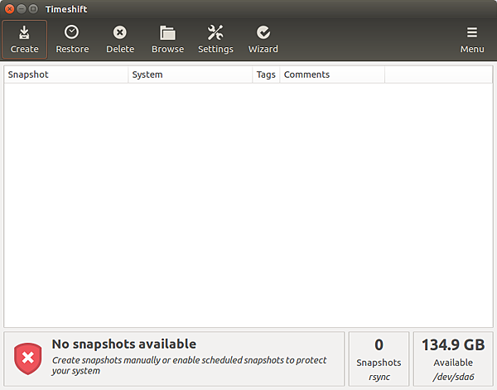Close the Timeshift window
This screenshot has height=390, width=497.
point(9,9)
